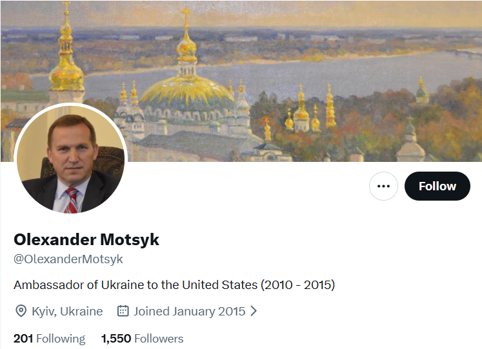Click the calendar icon beside join date
This screenshot has height=349, width=482.
click(123, 311)
